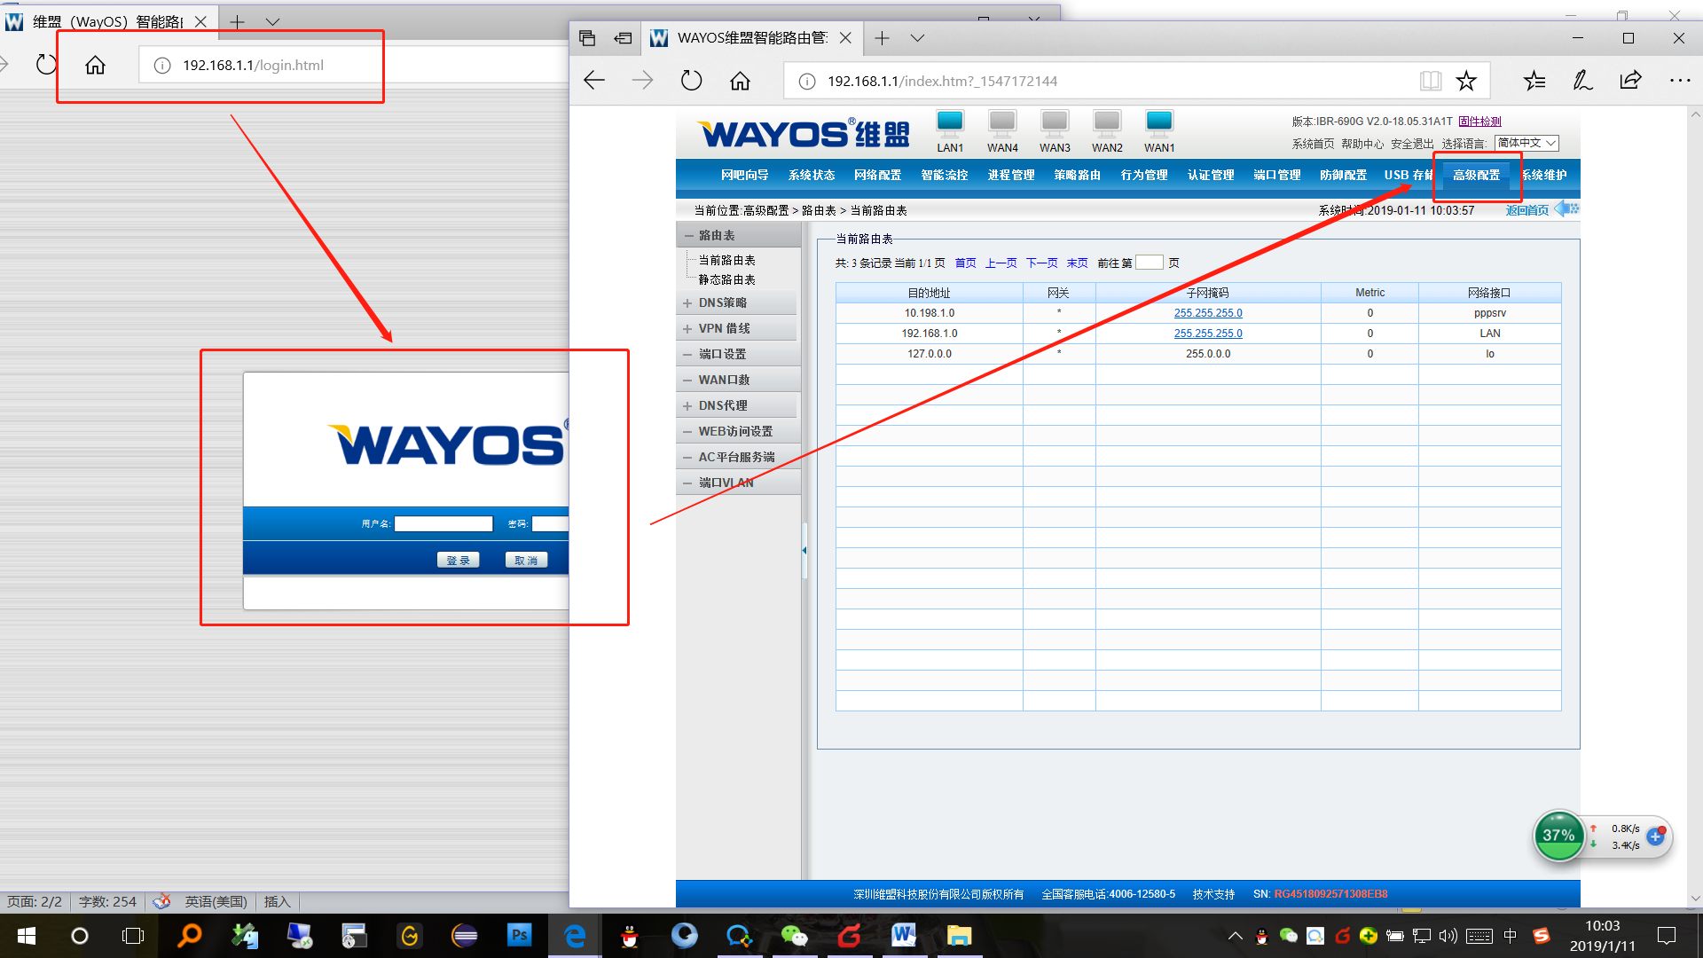Refresh the login page in the background browser
1703x958 pixels.
click(x=46, y=65)
